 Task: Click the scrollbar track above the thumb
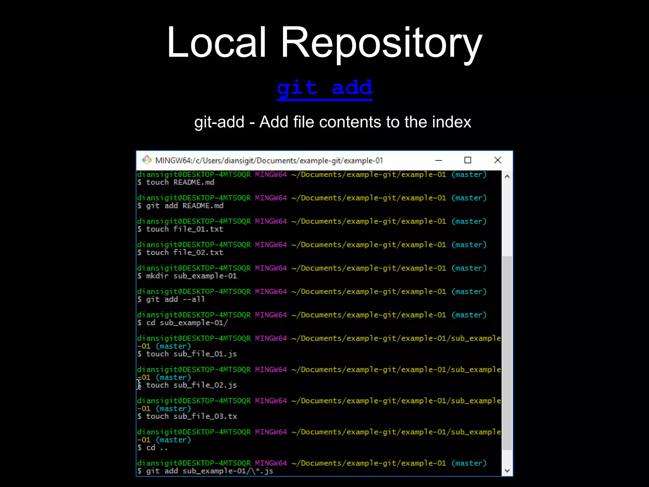click(x=507, y=219)
